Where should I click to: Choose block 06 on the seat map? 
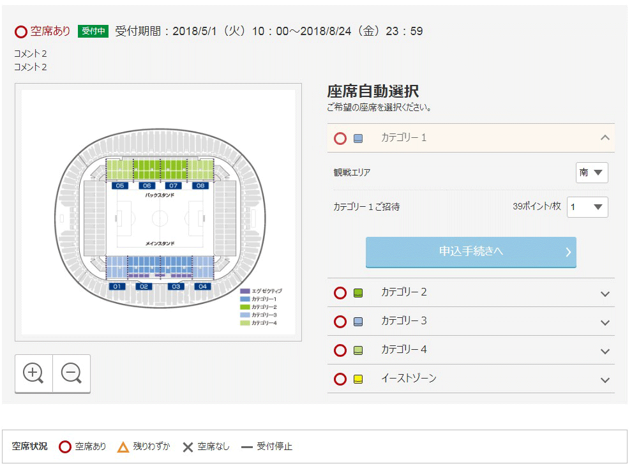(147, 185)
